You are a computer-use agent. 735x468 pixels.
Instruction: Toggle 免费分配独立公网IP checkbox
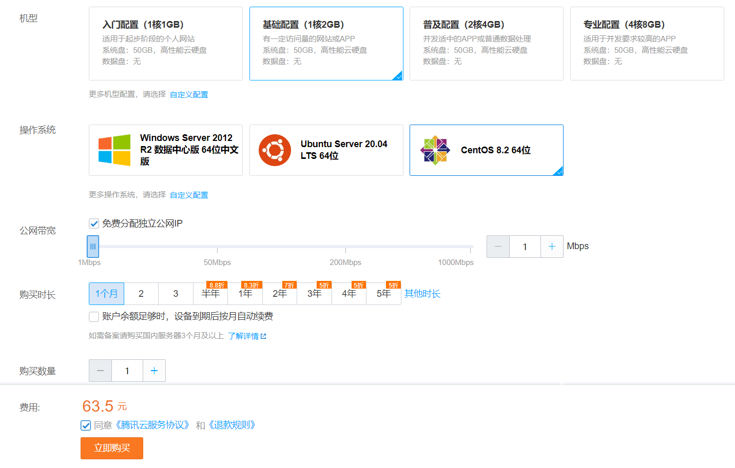94,223
